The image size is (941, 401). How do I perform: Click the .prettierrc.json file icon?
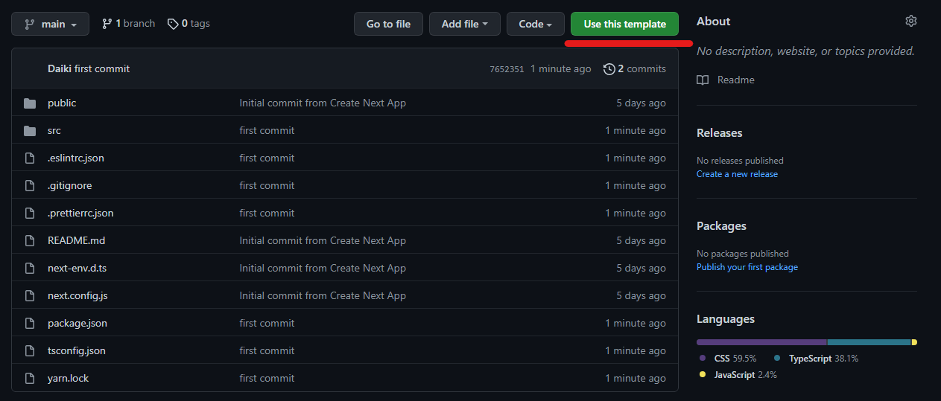30,213
